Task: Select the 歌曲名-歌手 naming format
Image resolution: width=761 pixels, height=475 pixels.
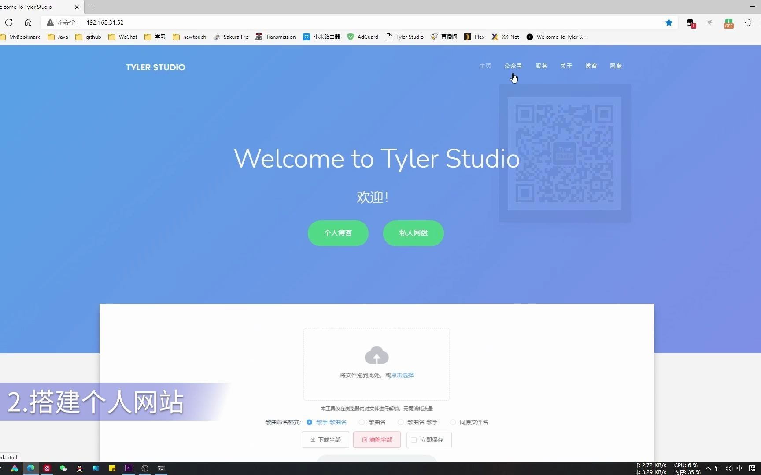Action: 417,422
